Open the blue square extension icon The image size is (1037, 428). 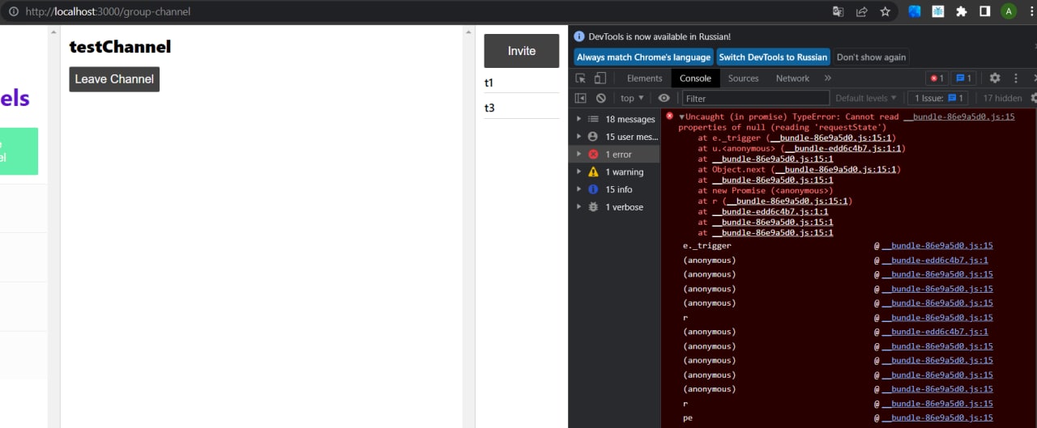[915, 11]
